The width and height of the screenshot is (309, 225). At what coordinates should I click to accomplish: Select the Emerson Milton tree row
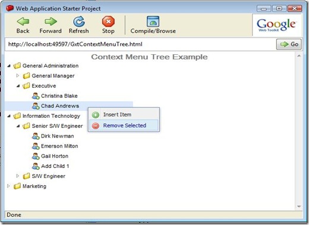[69, 146]
